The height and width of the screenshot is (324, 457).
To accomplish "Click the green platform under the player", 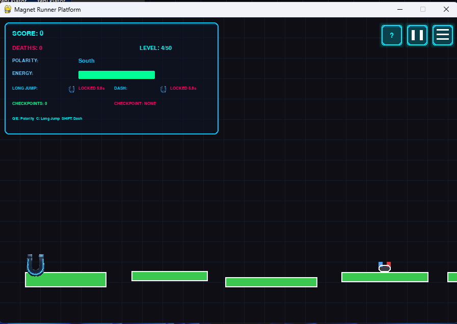I will [66, 280].
